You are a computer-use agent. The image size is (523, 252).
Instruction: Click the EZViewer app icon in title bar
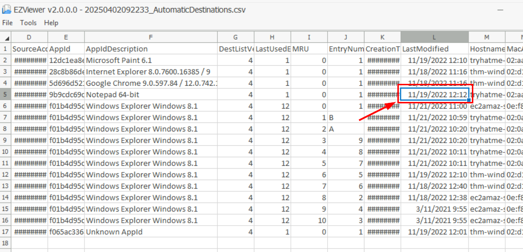tap(6, 10)
